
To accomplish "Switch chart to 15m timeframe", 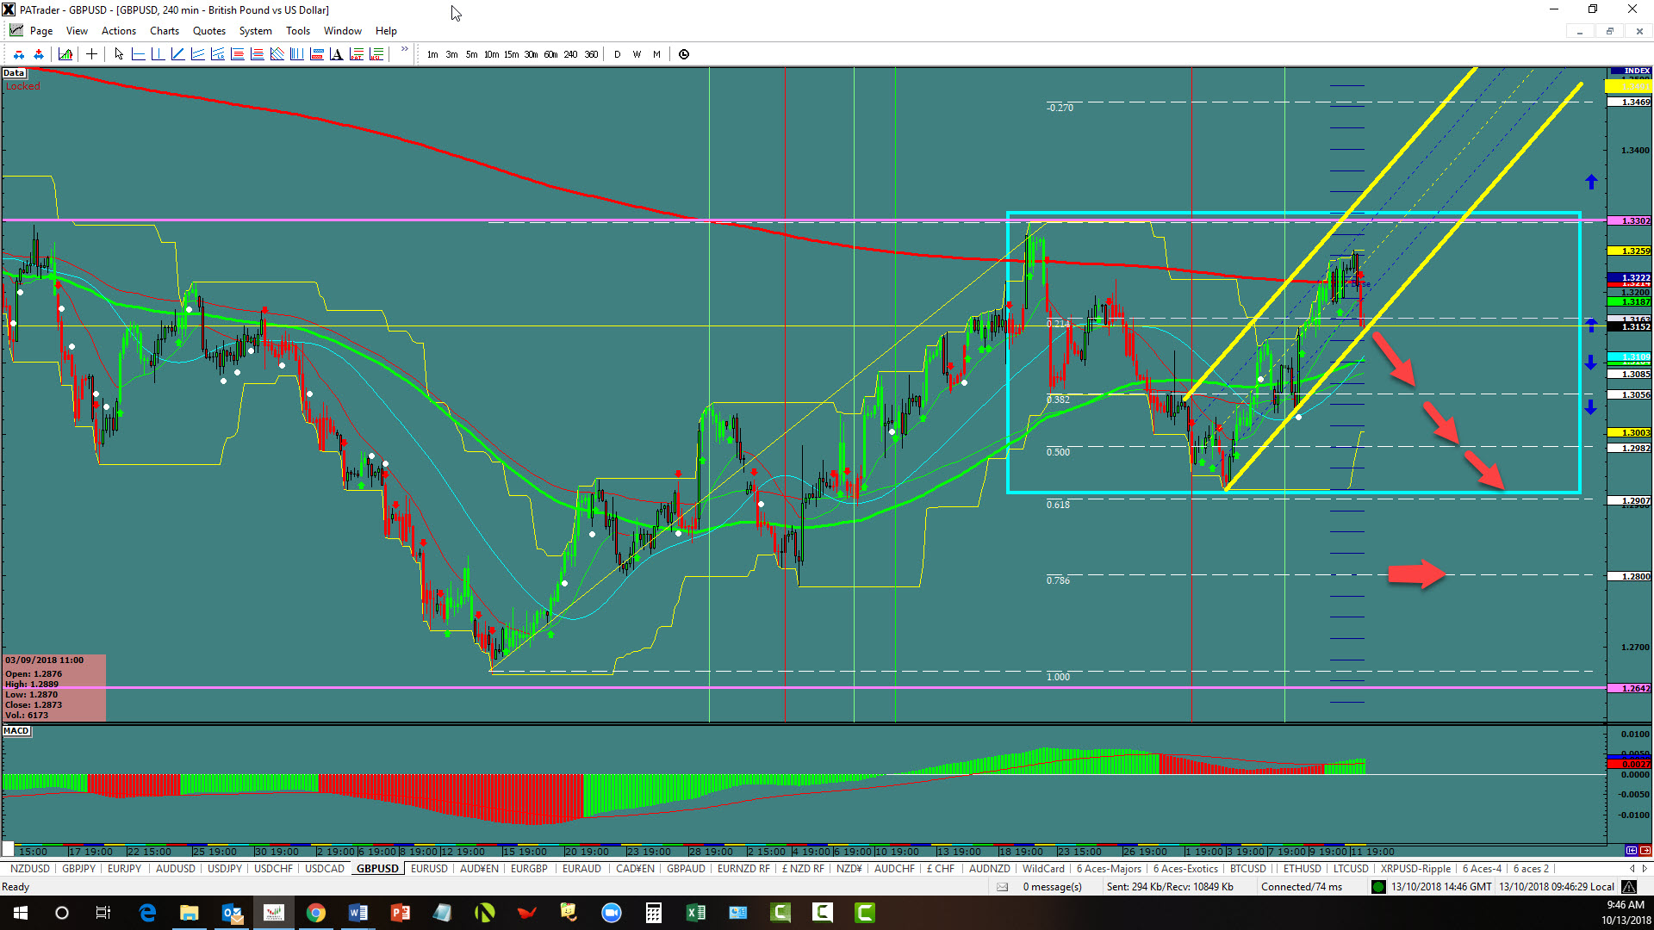I will point(511,54).
